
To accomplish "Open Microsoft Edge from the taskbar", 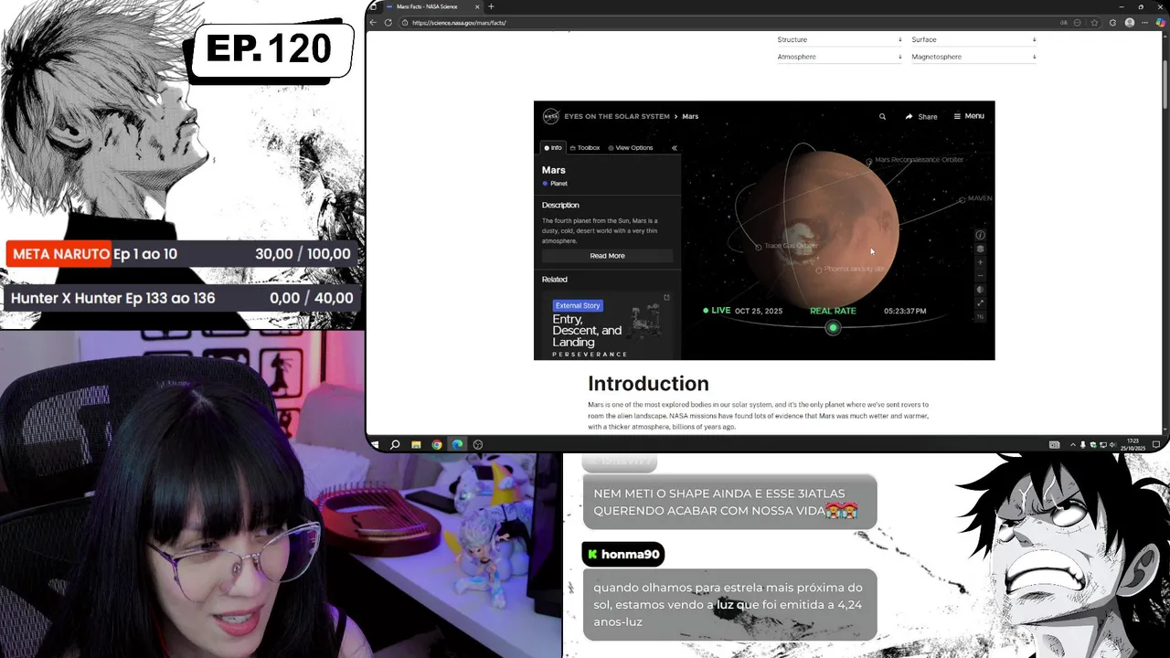I will 457,445.
